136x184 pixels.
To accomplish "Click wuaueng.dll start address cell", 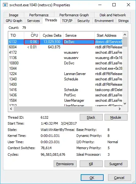I will click(109, 58).
